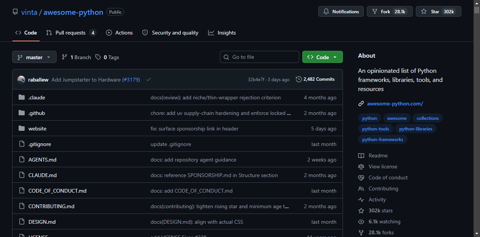Screen dimensions: 480x237
Task: Open the Pull requests tab
Action: coord(71,33)
